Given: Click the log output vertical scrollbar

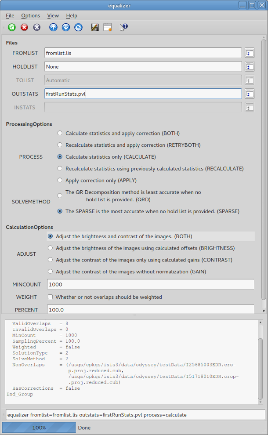Looking at the screenshot, I should coord(260,360).
